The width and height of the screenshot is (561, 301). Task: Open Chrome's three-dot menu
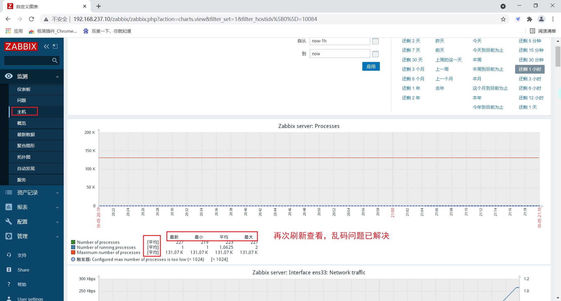[x=553, y=19]
